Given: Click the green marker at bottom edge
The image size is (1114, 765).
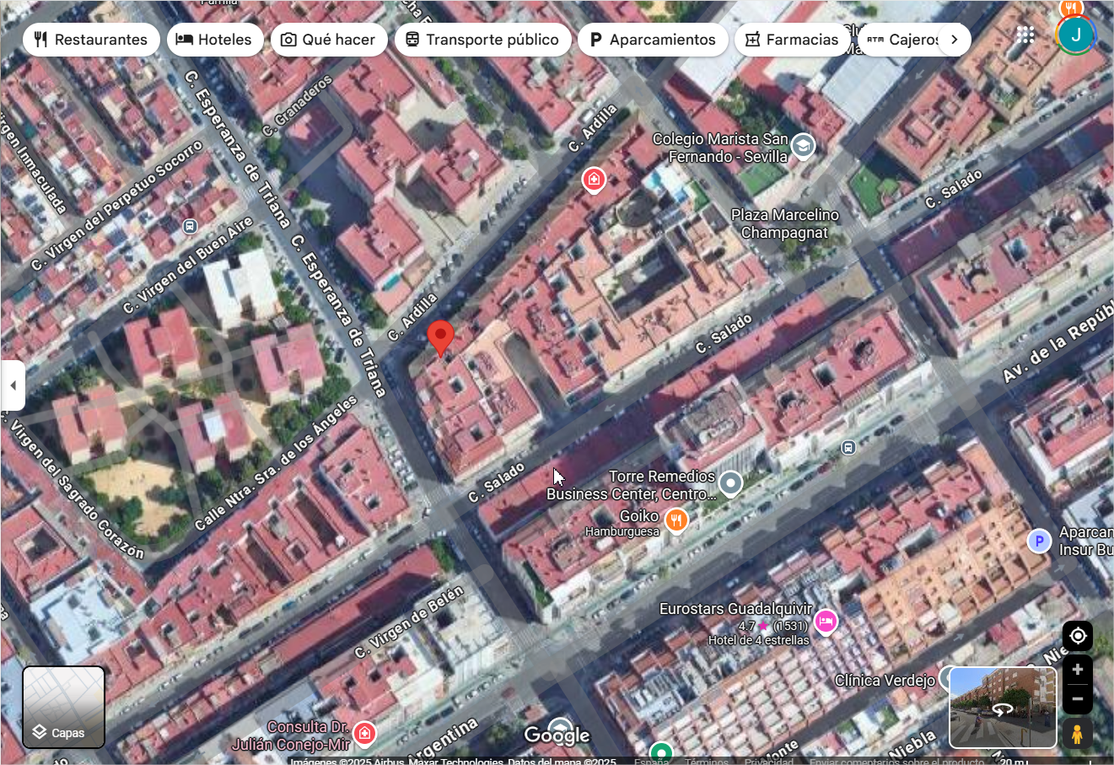Looking at the screenshot, I should [662, 752].
